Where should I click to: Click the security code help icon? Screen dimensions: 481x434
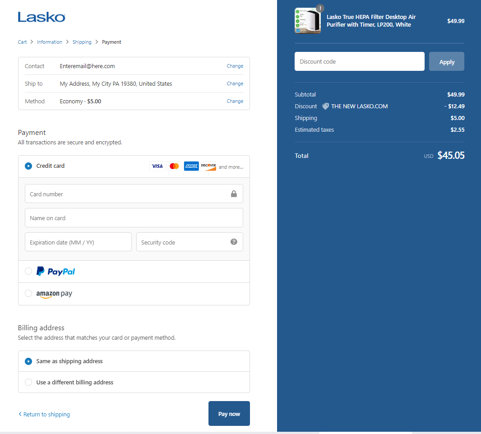click(x=234, y=242)
